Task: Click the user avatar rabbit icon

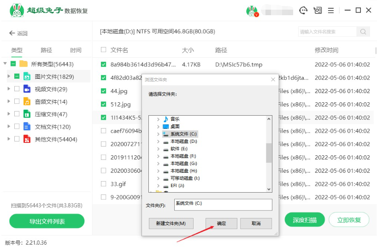Action: pos(251,11)
